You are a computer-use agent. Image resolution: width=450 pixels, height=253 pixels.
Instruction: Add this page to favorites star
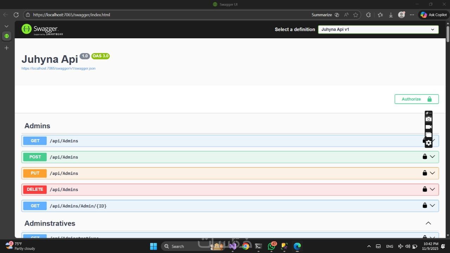coord(355,15)
